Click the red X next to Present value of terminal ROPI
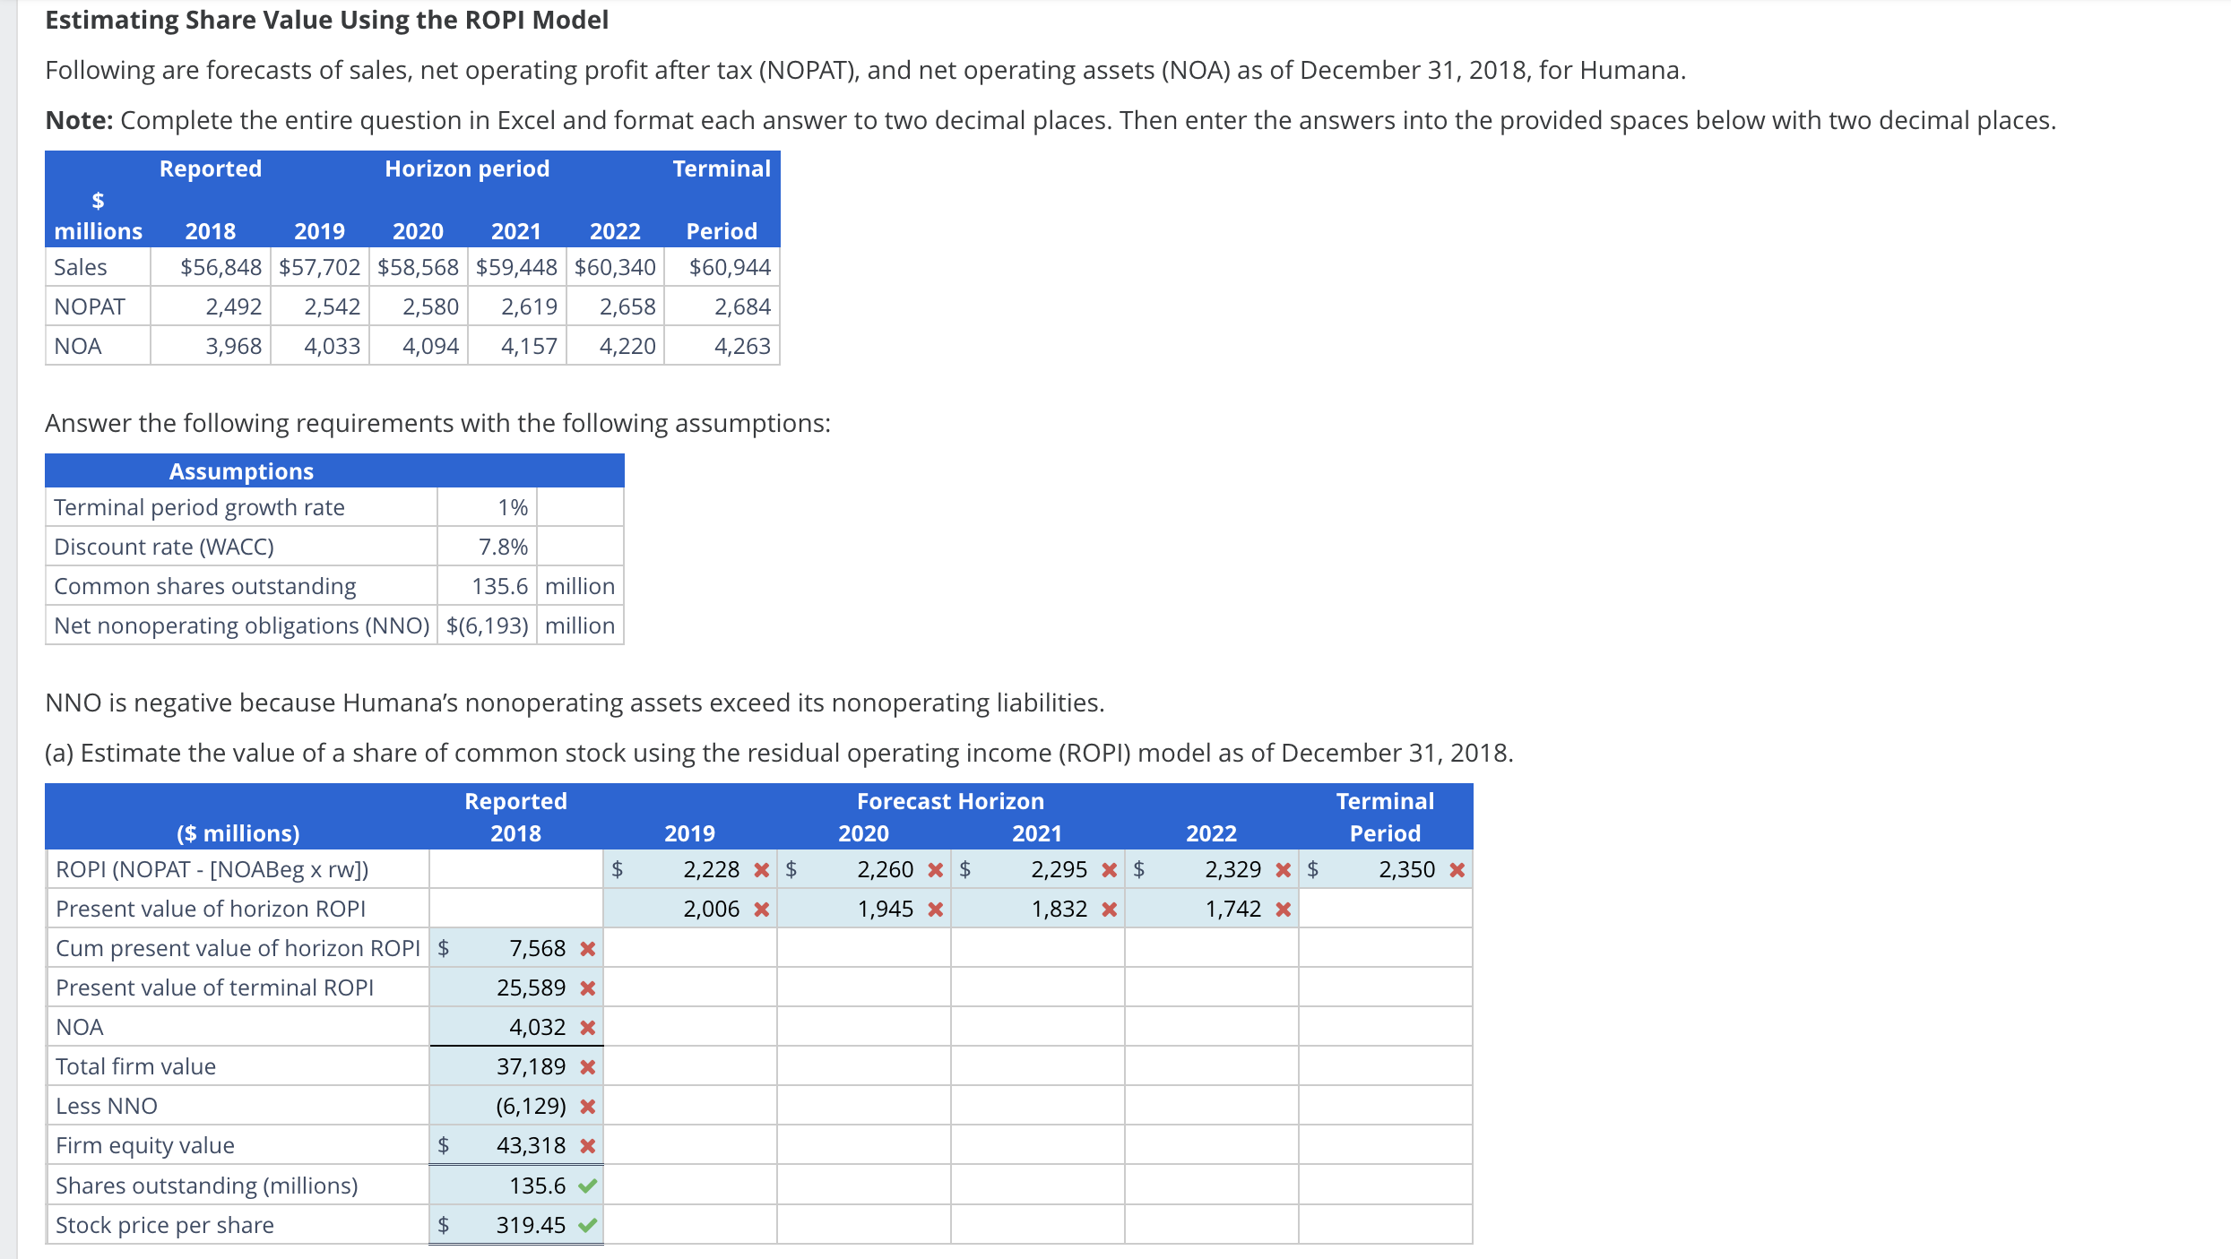Viewport: 2231px width, 1259px height. (x=587, y=987)
